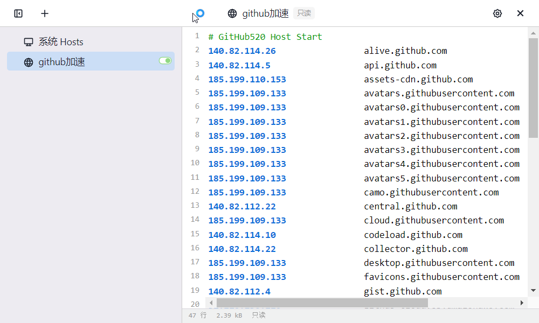Click the 47 行 status bar entry
This screenshot has height=323, width=539.
pos(198,315)
